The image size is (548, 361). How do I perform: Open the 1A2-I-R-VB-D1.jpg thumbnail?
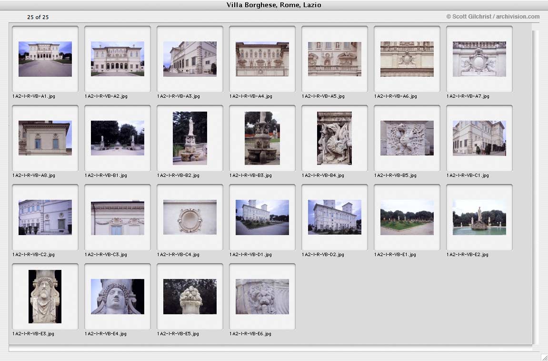tap(262, 217)
